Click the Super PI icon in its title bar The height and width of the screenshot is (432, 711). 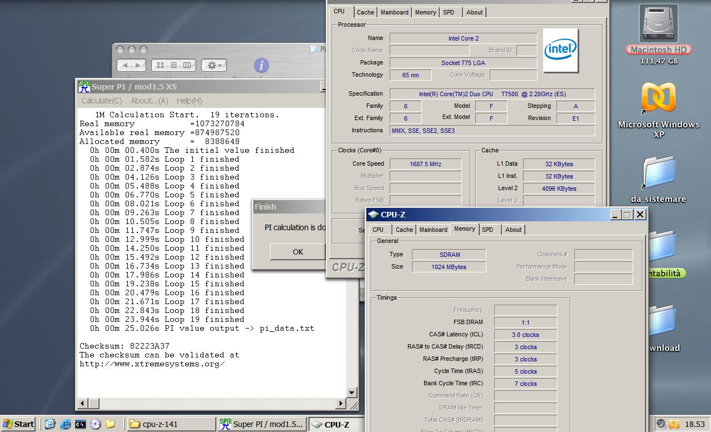click(x=84, y=86)
